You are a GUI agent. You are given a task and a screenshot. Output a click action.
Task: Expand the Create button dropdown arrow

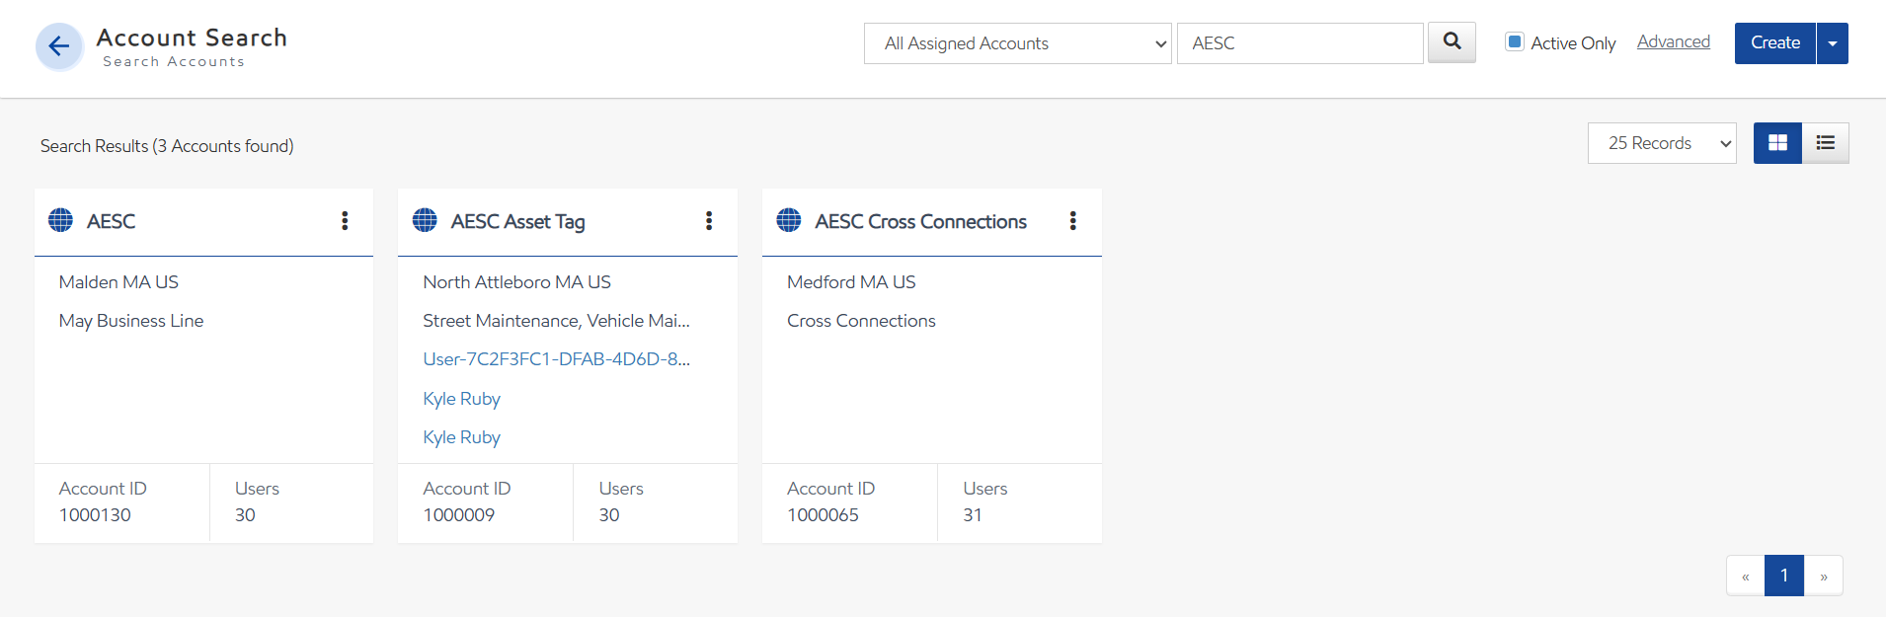pyautogui.click(x=1833, y=43)
